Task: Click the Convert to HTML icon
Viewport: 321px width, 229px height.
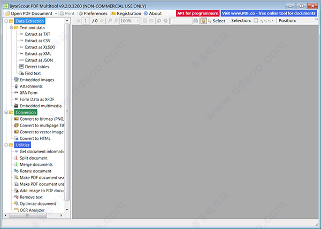Action: click(x=16, y=138)
